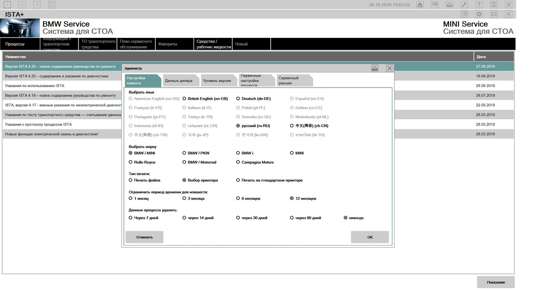Close the Администр. dialog with X

tap(390, 68)
